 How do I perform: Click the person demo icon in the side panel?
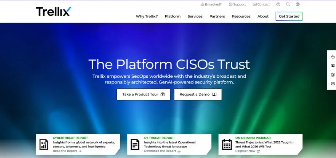point(333,66)
